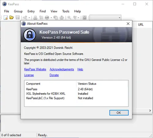153x138 pixels.
Task: Open the License link
Action: [29, 75]
